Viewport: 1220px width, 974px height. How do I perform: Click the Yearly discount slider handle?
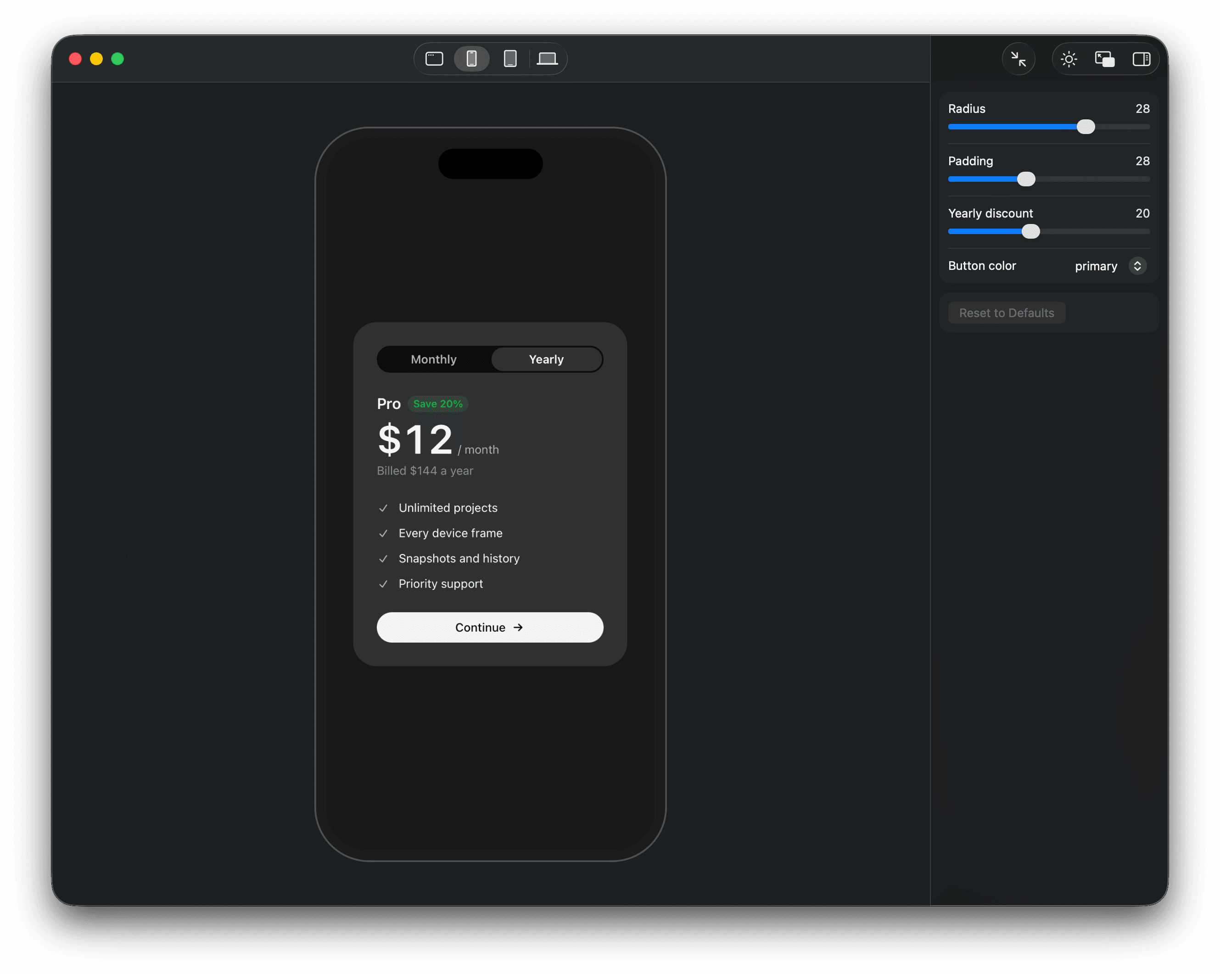pos(1030,231)
